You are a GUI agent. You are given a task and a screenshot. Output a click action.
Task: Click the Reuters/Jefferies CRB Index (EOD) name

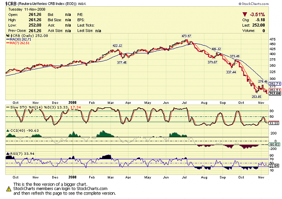pyautogui.click(x=47, y=4)
